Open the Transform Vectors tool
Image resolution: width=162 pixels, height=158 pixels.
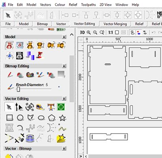click(30, 107)
